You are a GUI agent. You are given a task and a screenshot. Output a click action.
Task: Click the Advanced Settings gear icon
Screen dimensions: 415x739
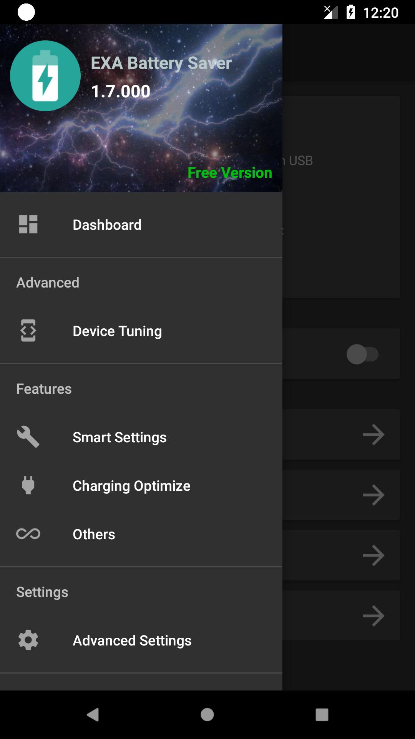coord(28,640)
